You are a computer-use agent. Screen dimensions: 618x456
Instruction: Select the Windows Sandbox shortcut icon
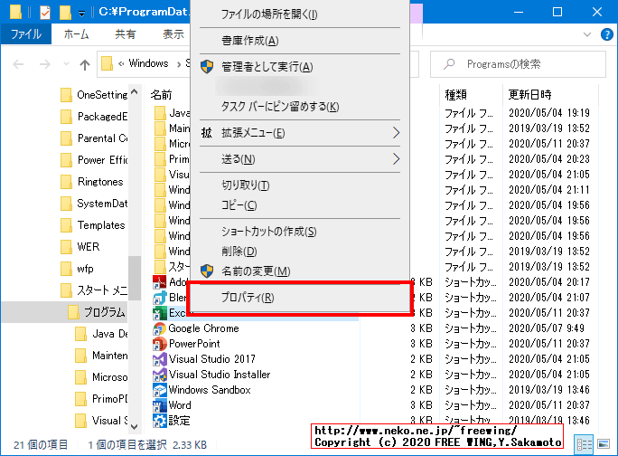pos(159,390)
